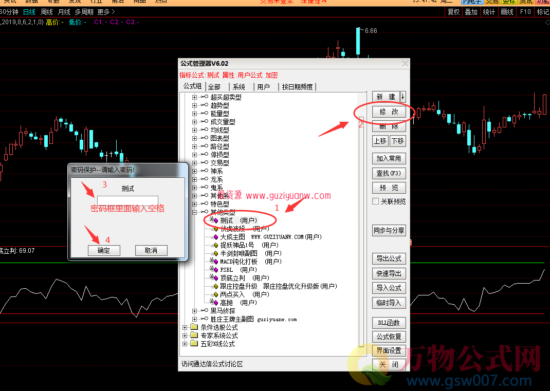Screen dimensions: 550x391
Task: Click the locked icon beside MACD钝化打板
Action: pos(215,262)
